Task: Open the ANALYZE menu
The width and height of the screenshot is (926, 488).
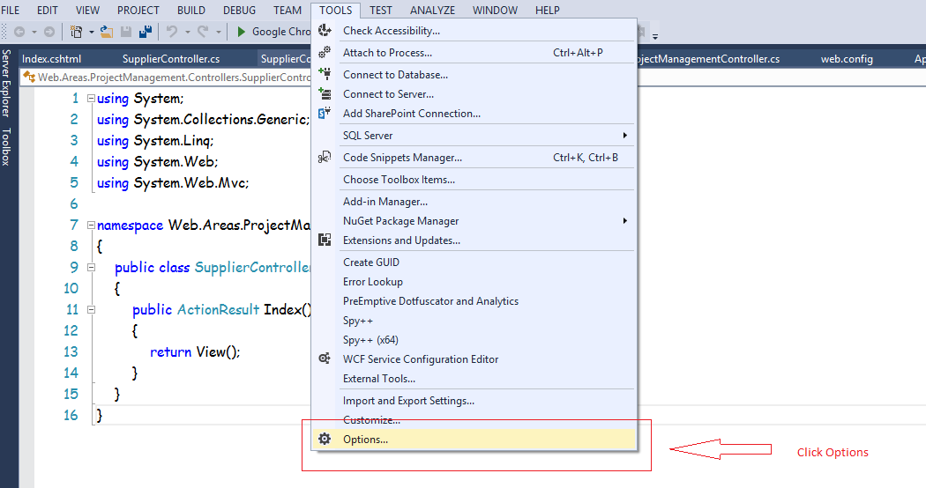Action: coord(432,10)
